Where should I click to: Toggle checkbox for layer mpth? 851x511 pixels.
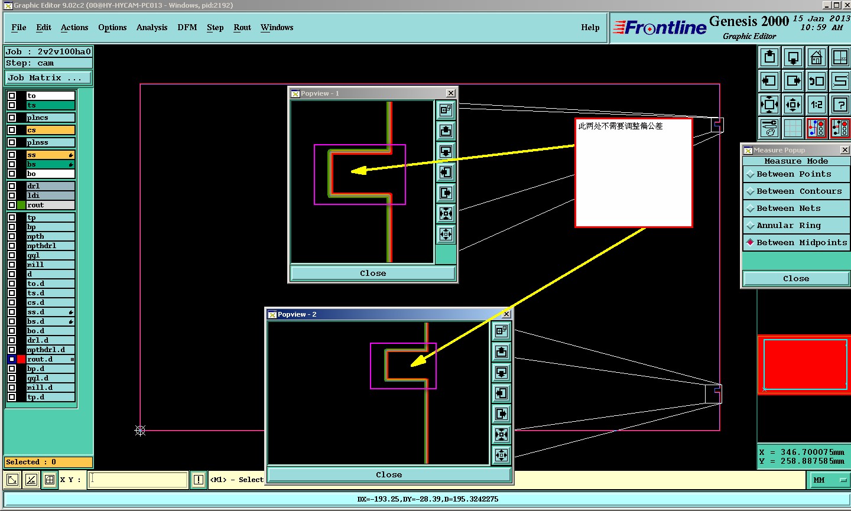[x=12, y=236]
